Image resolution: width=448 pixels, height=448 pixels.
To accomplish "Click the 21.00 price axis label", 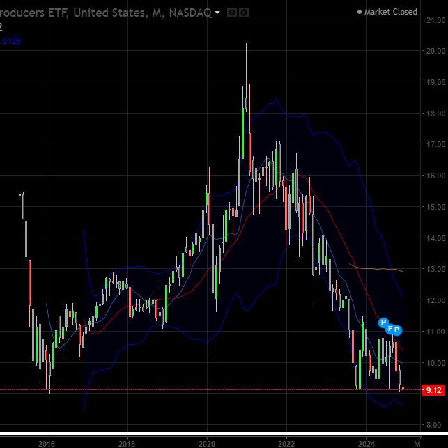I will pos(435,21).
